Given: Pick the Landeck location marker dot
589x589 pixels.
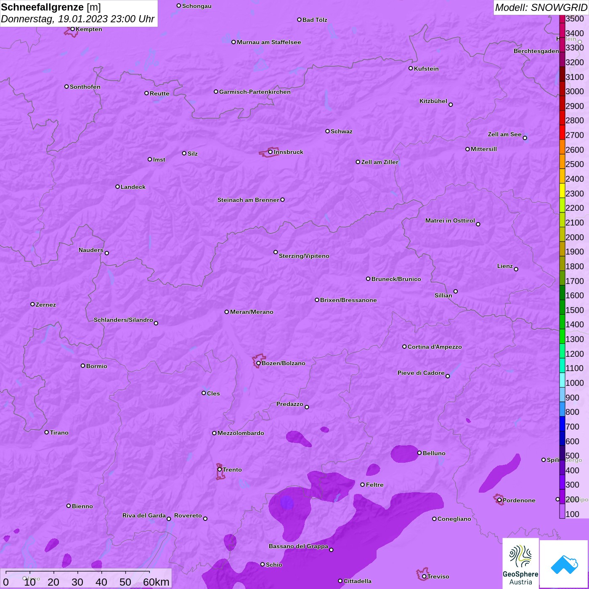Looking at the screenshot, I should coord(117,186).
